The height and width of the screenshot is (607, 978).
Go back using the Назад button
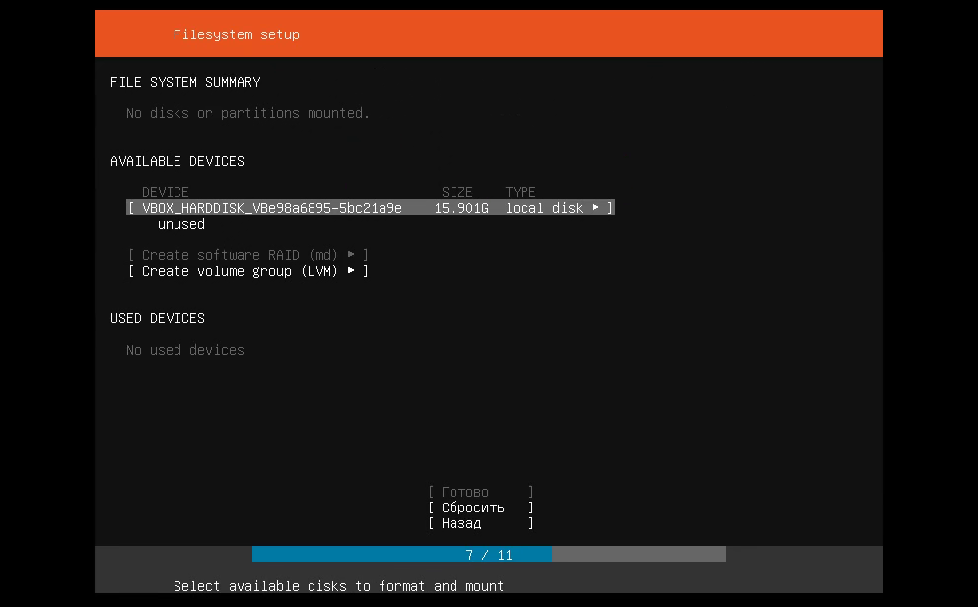(x=480, y=523)
